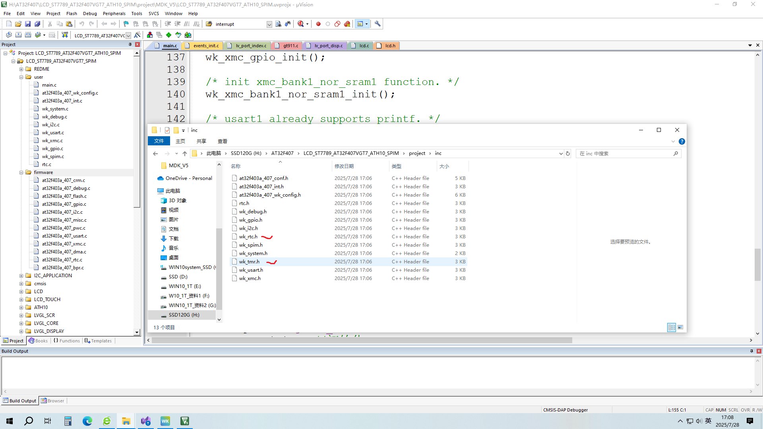Viewport: 763px width, 429px height.
Task: Open the Configuration wrench icon
Action: [378, 24]
